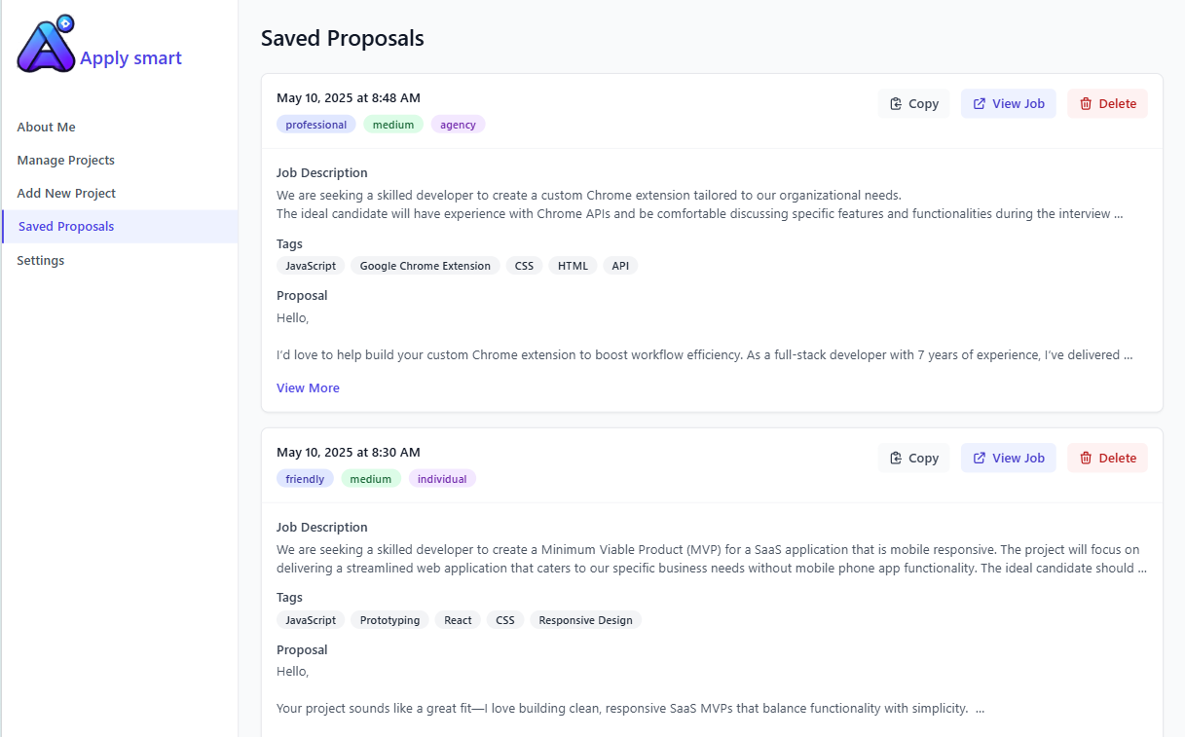Expand the first proposal with View More
The image size is (1185, 737).
pos(308,388)
